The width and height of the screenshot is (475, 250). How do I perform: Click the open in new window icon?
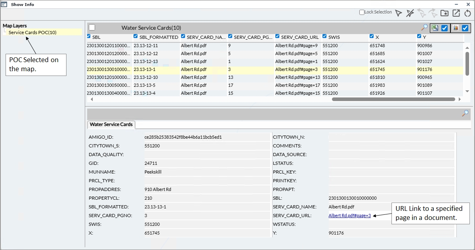(456, 13)
